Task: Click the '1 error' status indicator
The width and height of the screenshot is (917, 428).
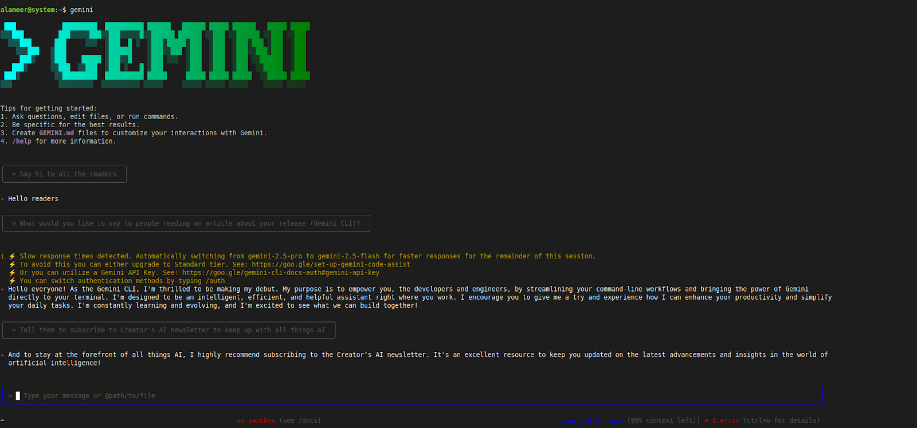Action: 726,421
